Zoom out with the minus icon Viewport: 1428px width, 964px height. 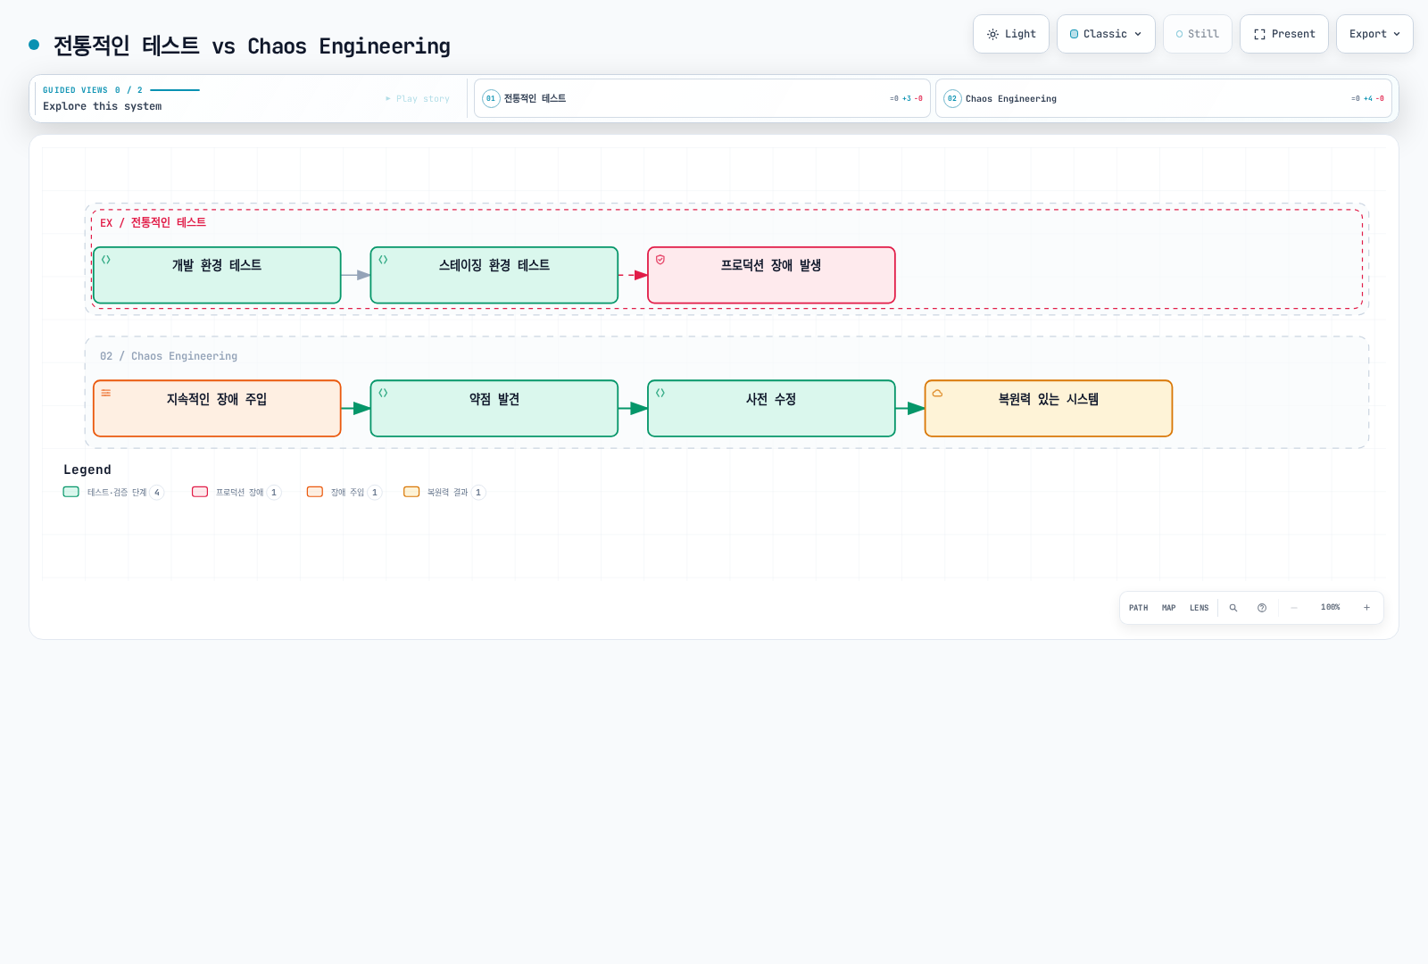tap(1294, 608)
